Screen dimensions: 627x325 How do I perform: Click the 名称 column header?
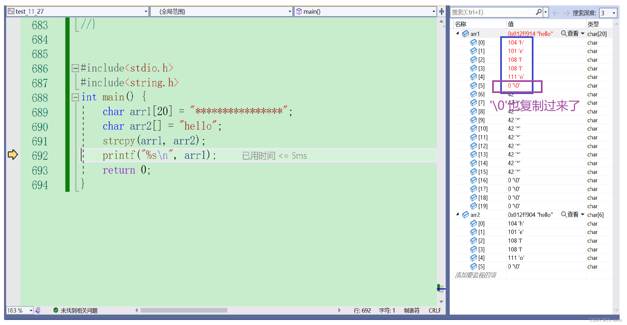click(460, 24)
